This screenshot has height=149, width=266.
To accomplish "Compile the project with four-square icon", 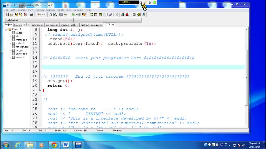I will point(91,14).
